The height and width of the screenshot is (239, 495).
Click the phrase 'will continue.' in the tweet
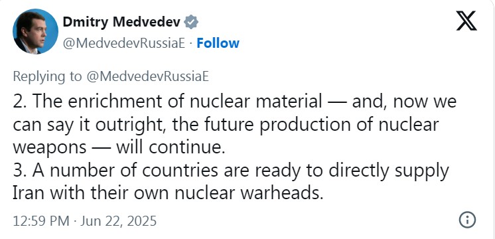(171, 147)
